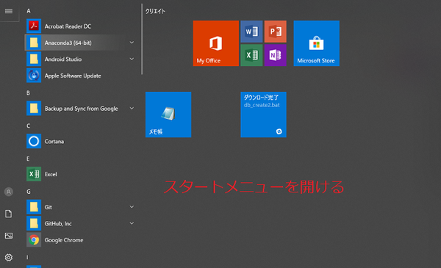Launch Cortana via its circle icon

click(x=34, y=141)
